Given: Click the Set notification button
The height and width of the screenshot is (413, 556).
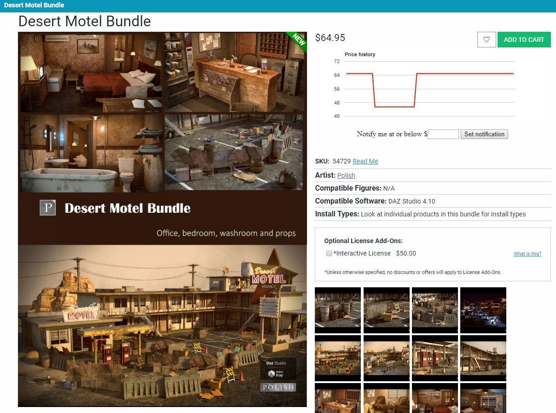Looking at the screenshot, I should (484, 134).
